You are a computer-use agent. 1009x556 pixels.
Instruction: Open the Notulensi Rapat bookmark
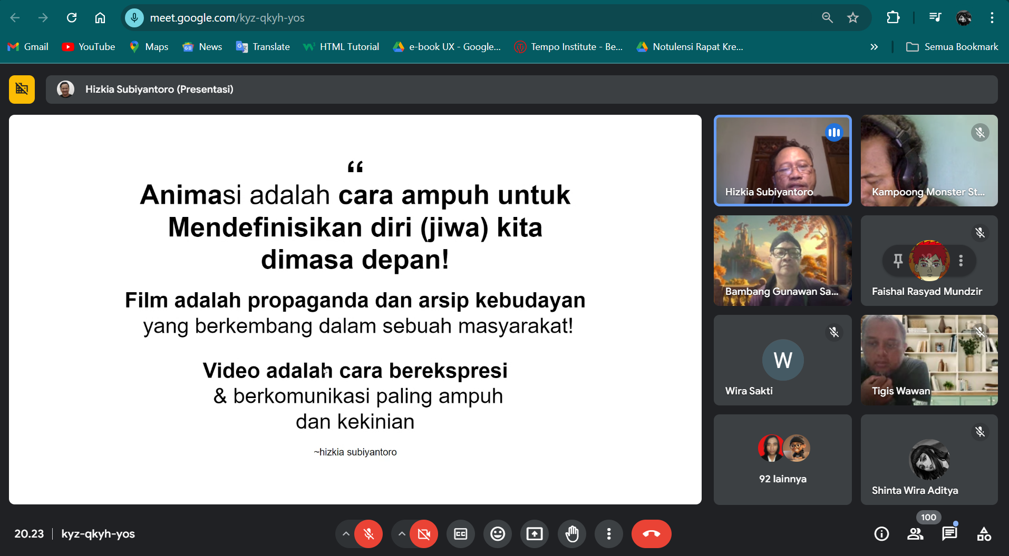[x=690, y=47]
